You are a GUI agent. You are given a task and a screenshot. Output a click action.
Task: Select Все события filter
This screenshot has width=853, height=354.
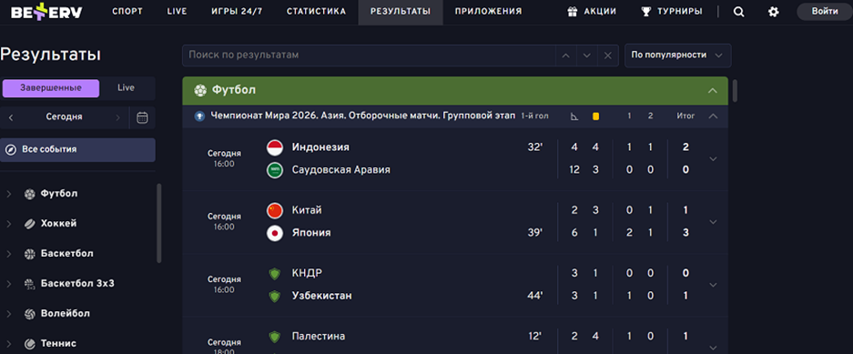pos(77,149)
